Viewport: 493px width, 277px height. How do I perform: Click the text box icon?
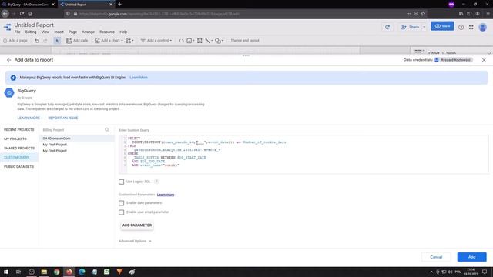click(x=200, y=41)
